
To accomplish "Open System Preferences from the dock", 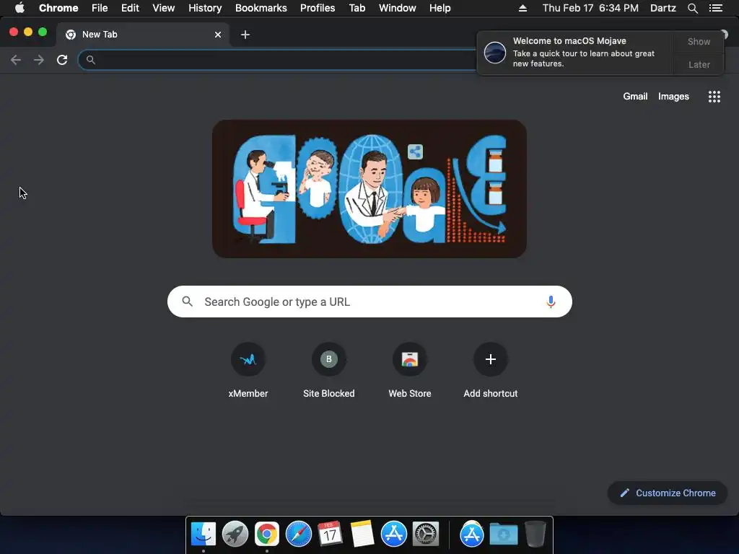I will click(x=426, y=534).
